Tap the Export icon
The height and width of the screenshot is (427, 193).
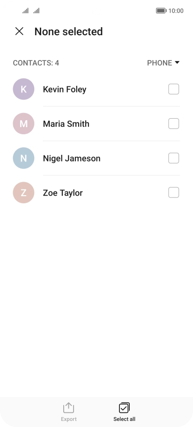(68, 408)
